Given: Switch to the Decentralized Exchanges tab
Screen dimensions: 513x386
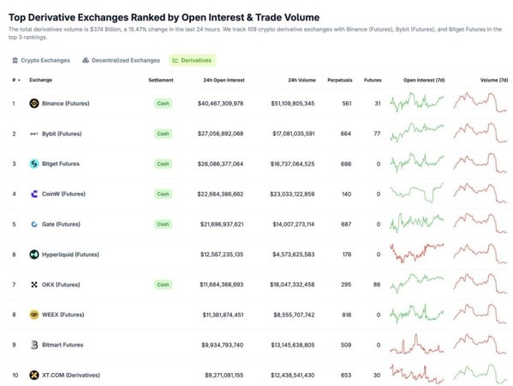Looking at the screenshot, I should [x=122, y=60].
